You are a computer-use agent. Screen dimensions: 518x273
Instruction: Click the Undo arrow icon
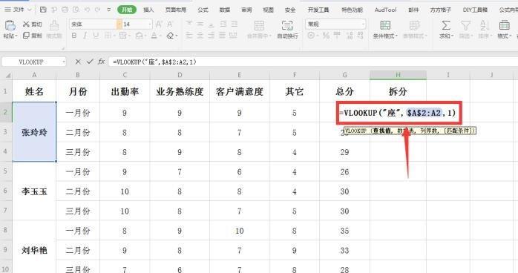point(87,10)
